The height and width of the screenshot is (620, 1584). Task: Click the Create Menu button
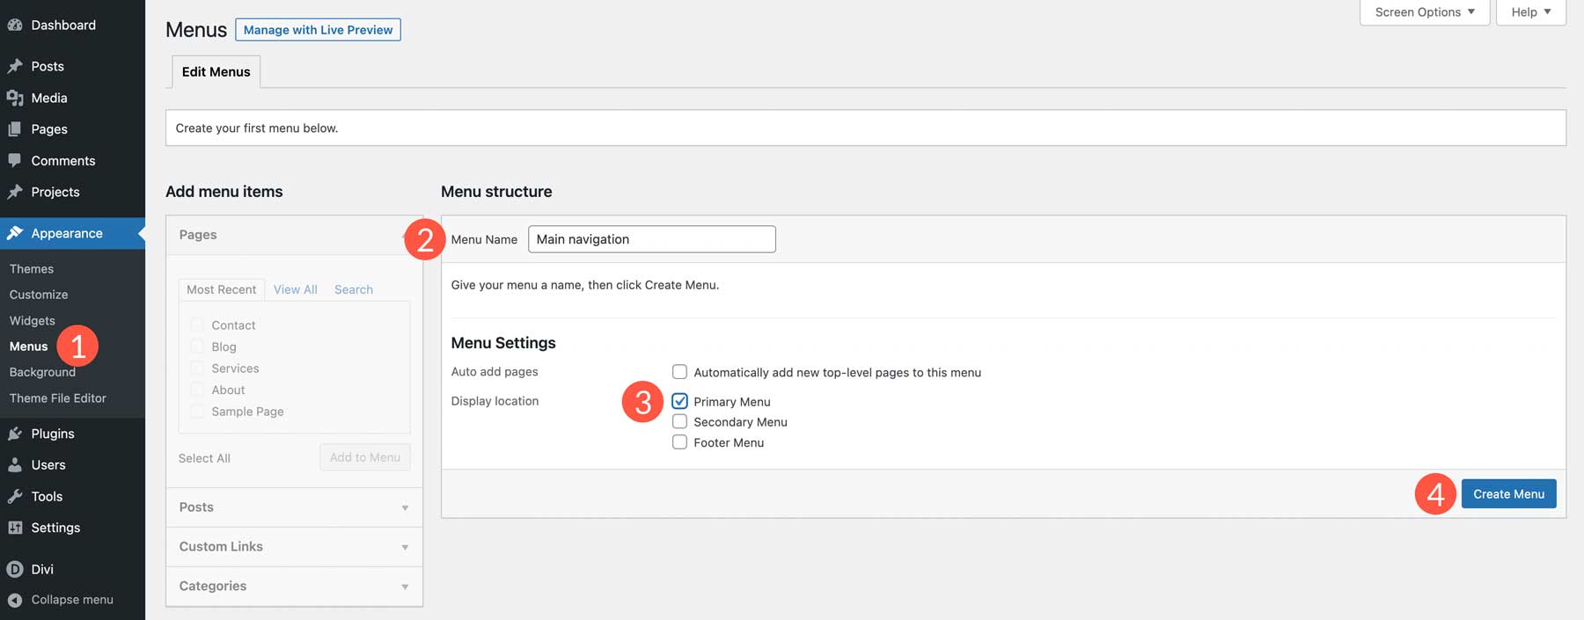1508,494
